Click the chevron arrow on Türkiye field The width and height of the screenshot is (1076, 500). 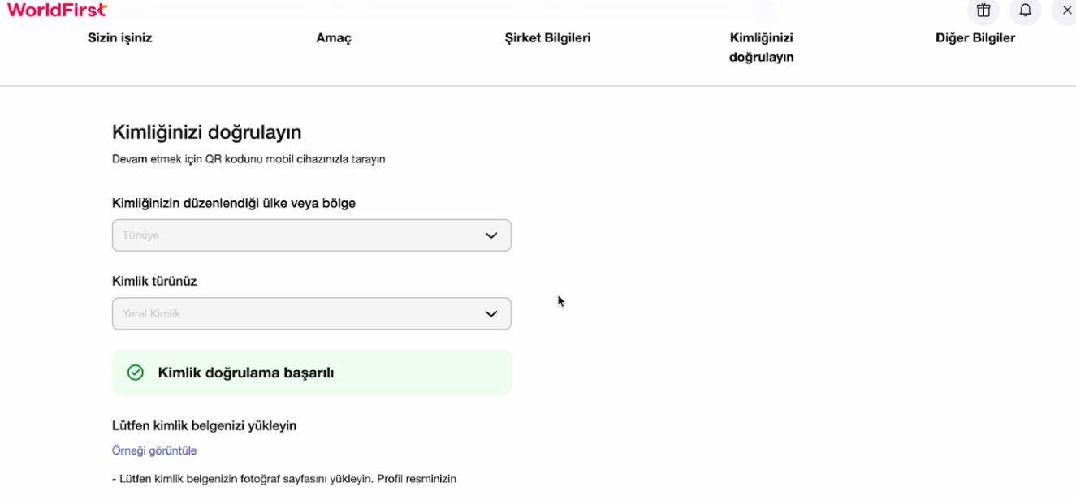(x=490, y=235)
